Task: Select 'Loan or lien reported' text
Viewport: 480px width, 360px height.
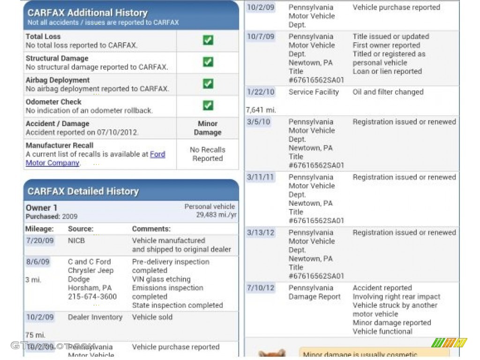Action: 387,71
